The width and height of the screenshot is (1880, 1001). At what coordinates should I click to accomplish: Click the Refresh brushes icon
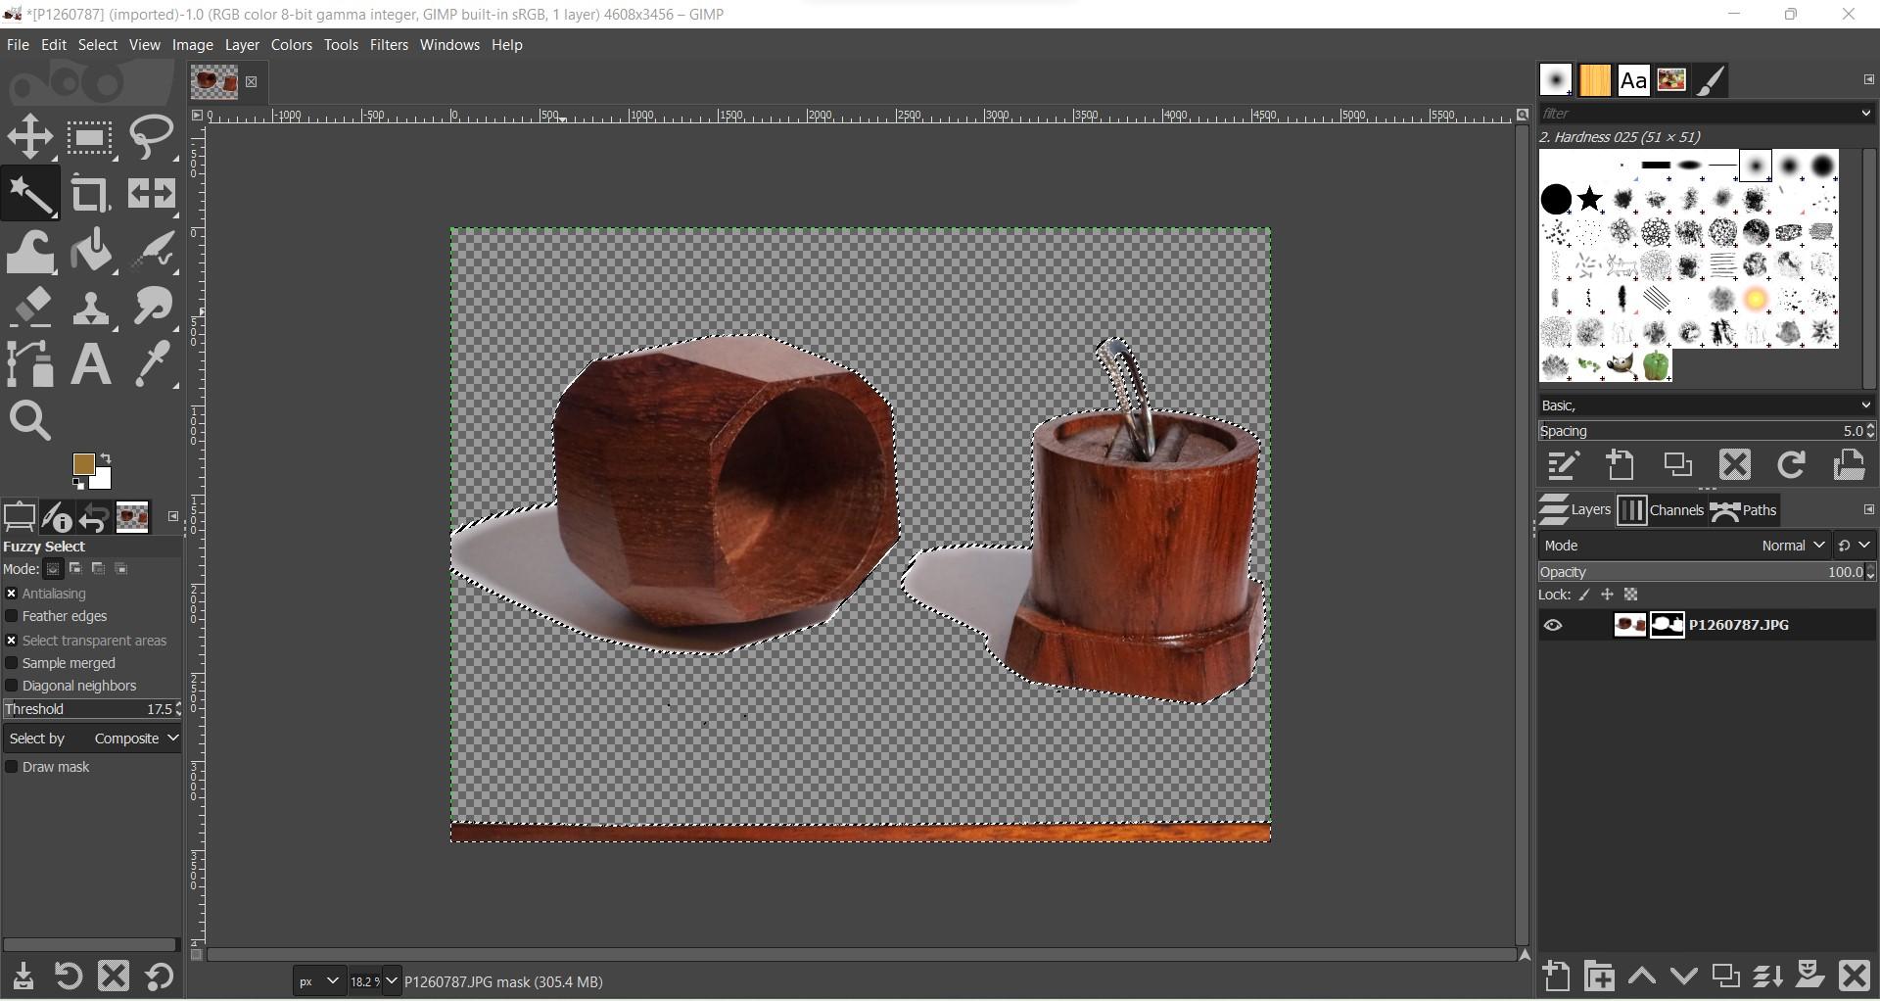click(x=1791, y=464)
